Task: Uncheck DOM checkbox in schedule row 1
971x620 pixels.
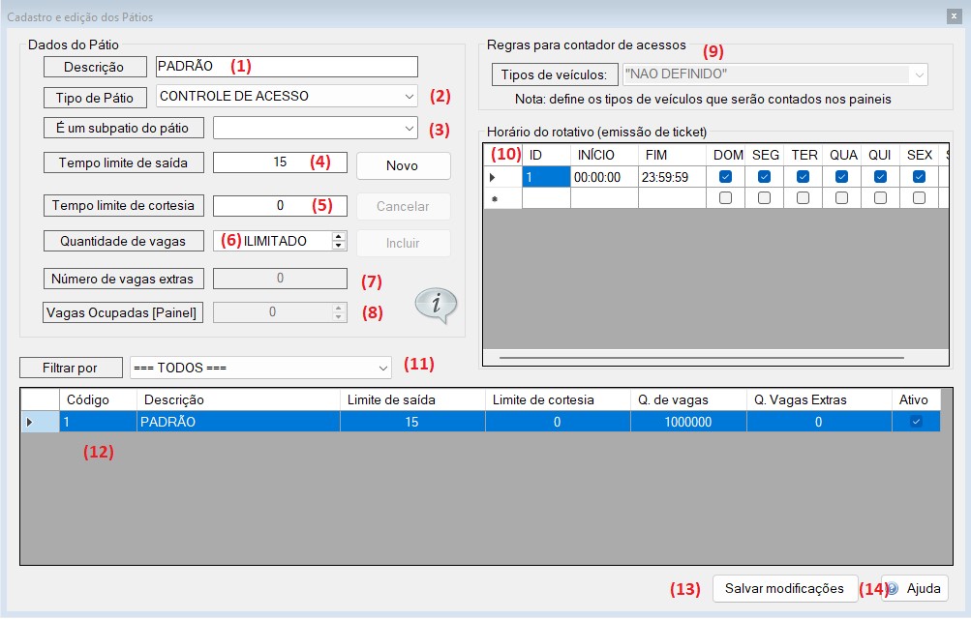Action: tap(725, 177)
